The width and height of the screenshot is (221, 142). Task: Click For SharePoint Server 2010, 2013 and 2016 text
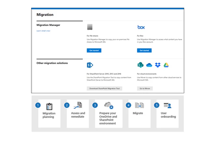[104, 74]
